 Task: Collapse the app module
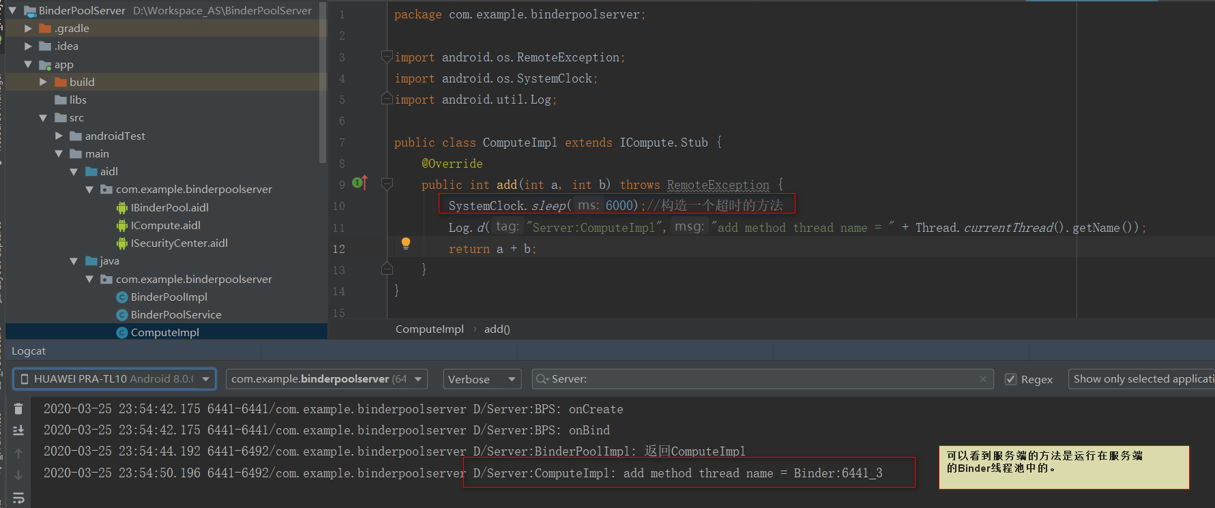point(28,64)
